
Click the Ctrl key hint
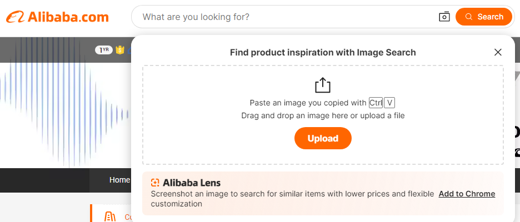coord(376,103)
